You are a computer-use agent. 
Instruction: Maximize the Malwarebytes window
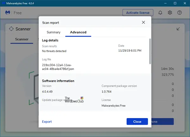click(175, 3)
